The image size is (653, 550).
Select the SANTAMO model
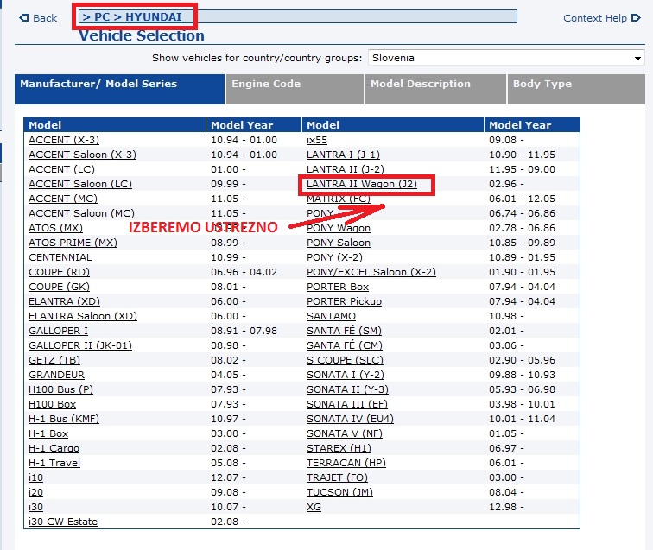[x=331, y=316]
